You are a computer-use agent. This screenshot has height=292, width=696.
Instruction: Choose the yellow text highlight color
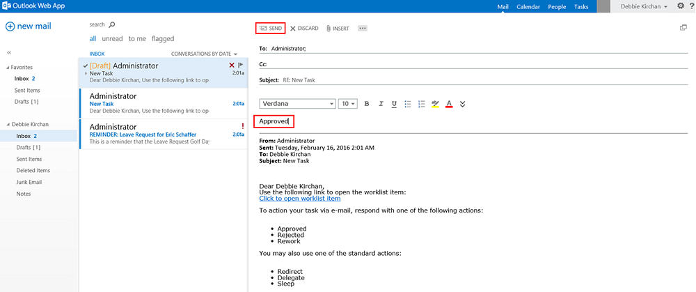[435, 104]
